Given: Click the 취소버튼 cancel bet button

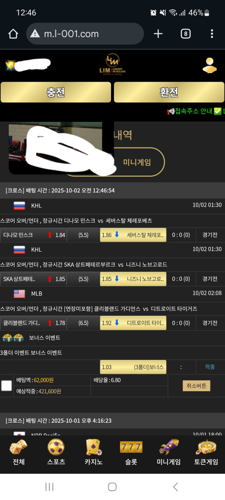Looking at the screenshot, I should point(196,386).
